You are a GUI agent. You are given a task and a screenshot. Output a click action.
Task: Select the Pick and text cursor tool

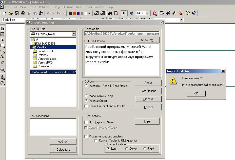point(3,29)
